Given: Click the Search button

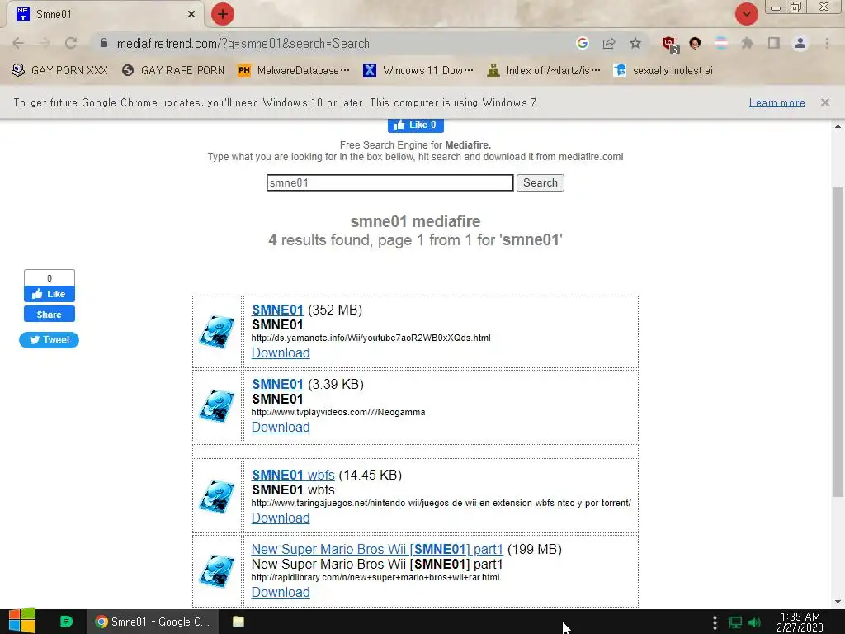Looking at the screenshot, I should pyautogui.click(x=540, y=182).
